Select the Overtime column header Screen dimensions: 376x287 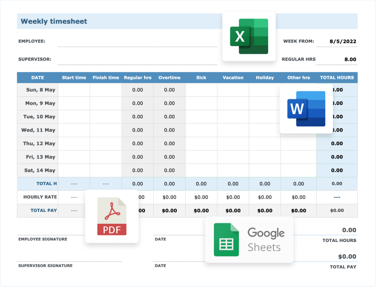[x=170, y=77]
